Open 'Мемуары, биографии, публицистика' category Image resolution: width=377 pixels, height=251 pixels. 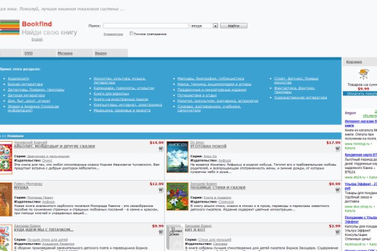210,78
